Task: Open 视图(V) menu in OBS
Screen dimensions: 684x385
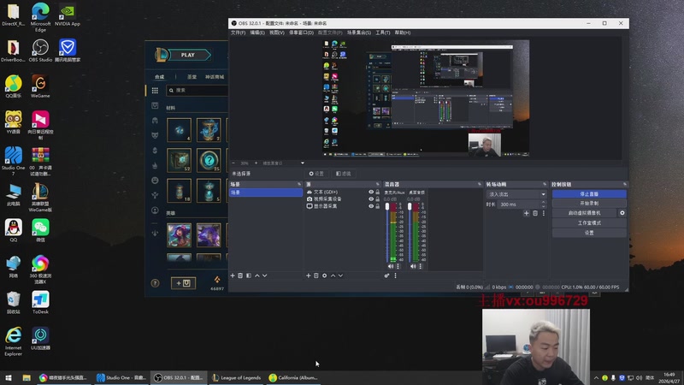Action: 276,33
